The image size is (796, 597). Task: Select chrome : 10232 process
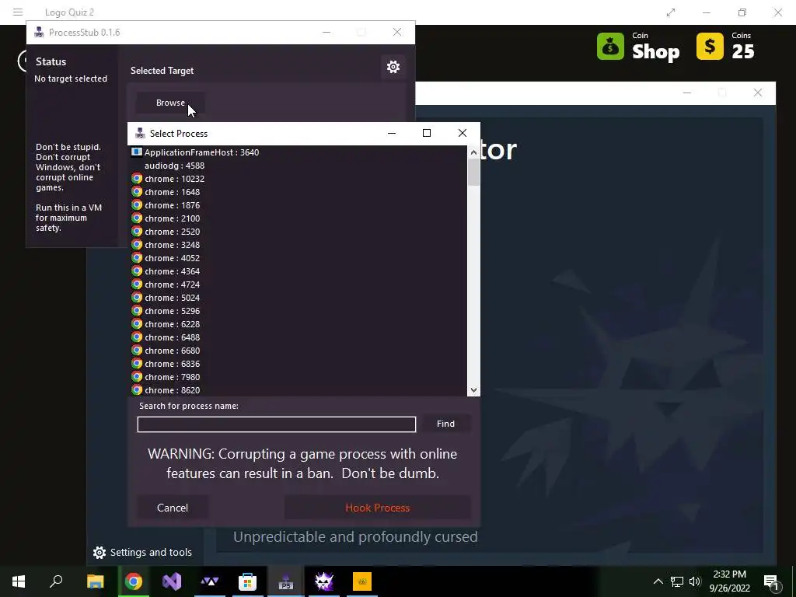[x=298, y=179]
